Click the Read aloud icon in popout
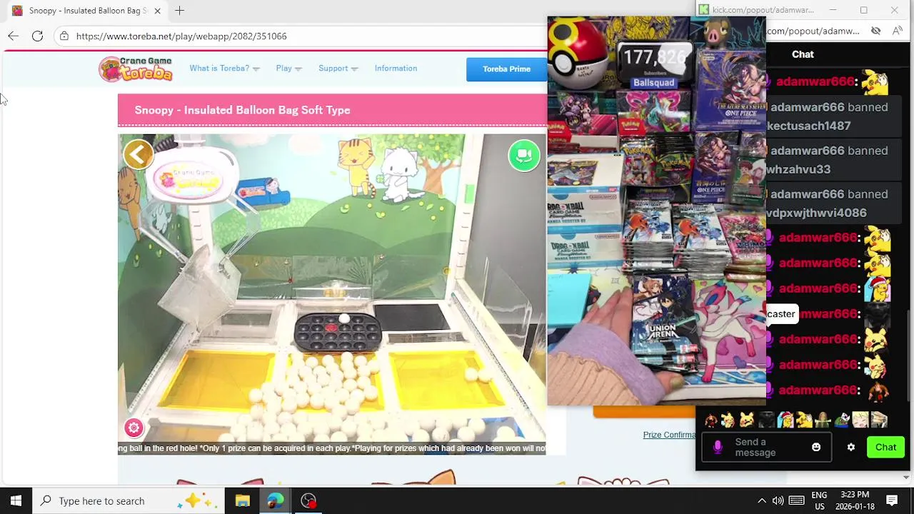This screenshot has width=914, height=514. 898,31
